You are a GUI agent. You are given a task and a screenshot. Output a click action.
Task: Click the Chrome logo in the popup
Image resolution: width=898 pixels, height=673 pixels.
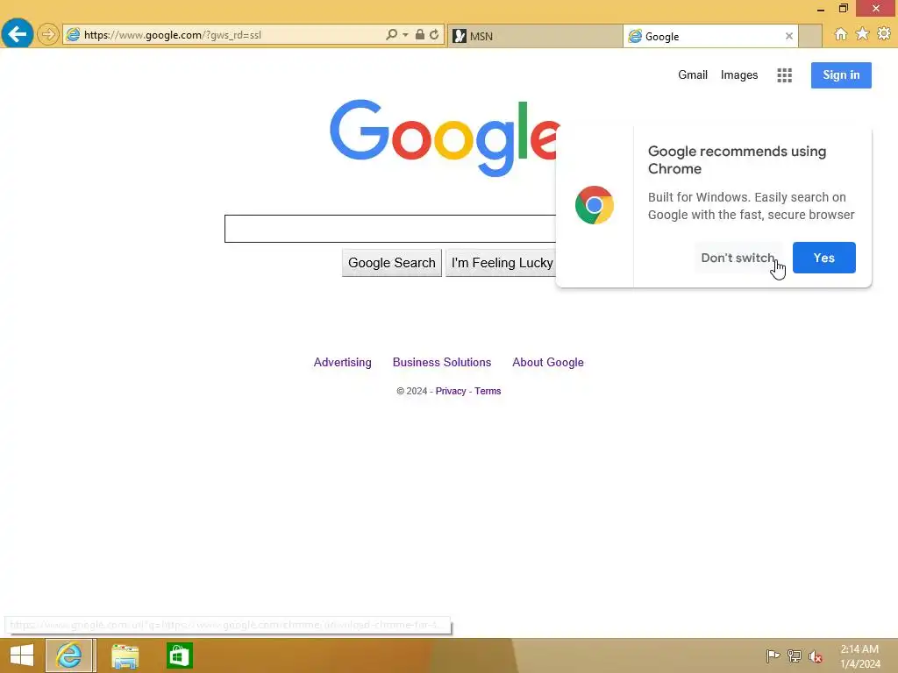595,205
